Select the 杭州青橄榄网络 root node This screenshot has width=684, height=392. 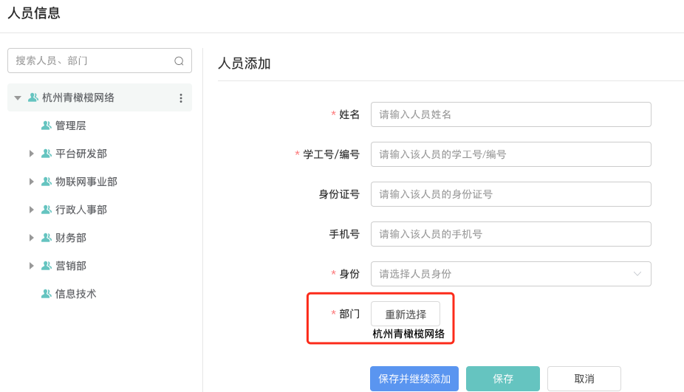(x=100, y=97)
